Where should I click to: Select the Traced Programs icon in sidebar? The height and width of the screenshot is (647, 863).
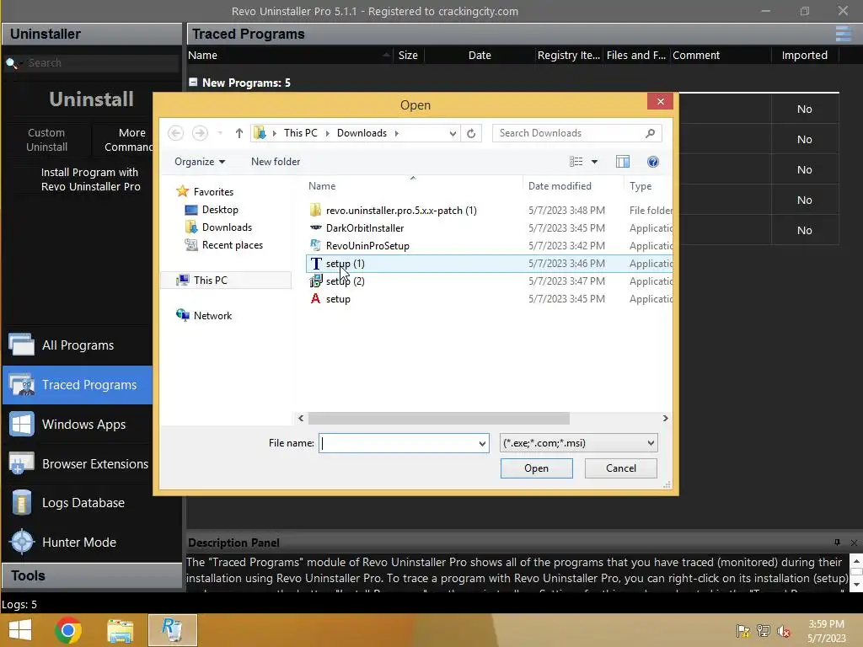point(21,384)
